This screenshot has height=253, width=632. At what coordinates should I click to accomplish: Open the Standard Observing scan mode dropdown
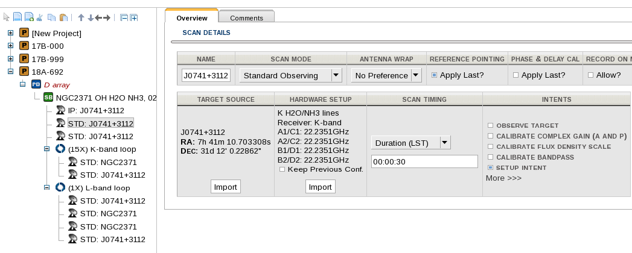pos(291,75)
